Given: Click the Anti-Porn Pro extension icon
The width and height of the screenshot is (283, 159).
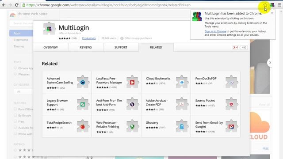Looking at the screenshot, I should point(133,104).
